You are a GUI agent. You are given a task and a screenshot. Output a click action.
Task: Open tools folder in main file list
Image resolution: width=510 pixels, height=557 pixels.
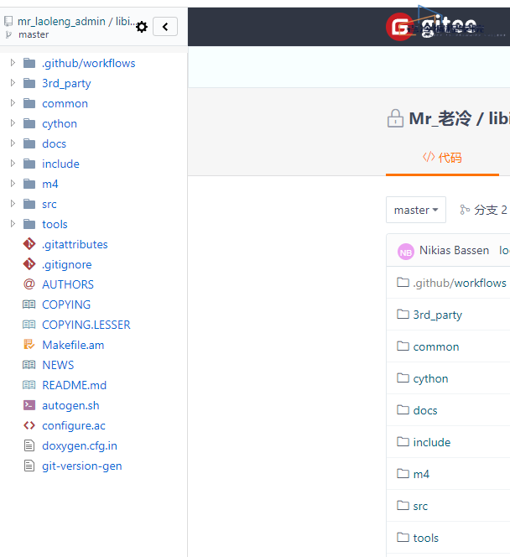426,538
